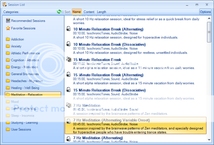
Task: Select session title 15 Minute Relaxation Break
Action: click(97, 60)
